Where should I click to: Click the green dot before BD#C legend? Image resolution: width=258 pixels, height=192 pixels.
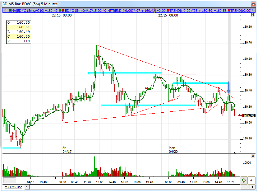pos(60,11)
